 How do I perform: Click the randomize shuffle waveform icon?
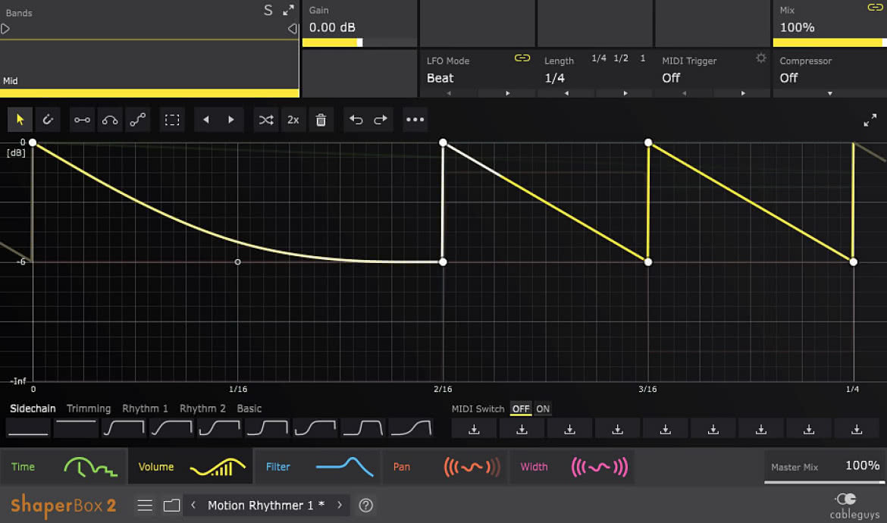266,120
